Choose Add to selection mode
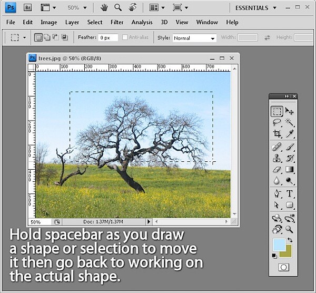 pos(47,37)
